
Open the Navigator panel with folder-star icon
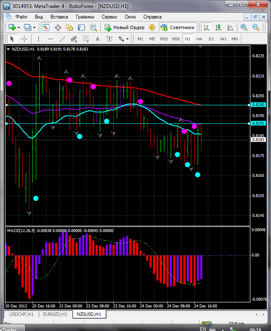[70, 27]
